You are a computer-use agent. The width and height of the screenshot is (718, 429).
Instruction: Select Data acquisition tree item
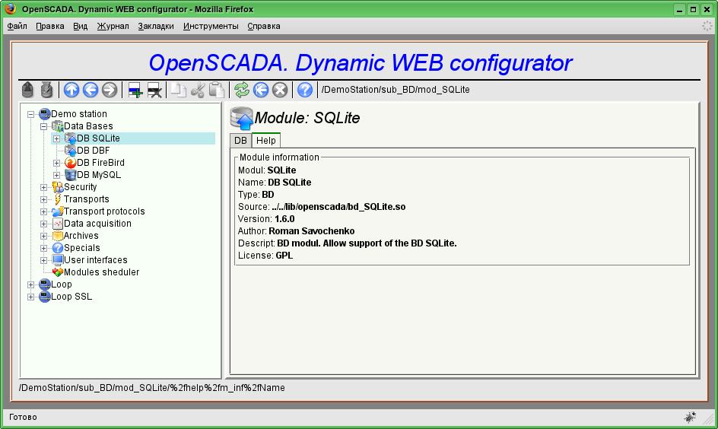pyautogui.click(x=97, y=224)
